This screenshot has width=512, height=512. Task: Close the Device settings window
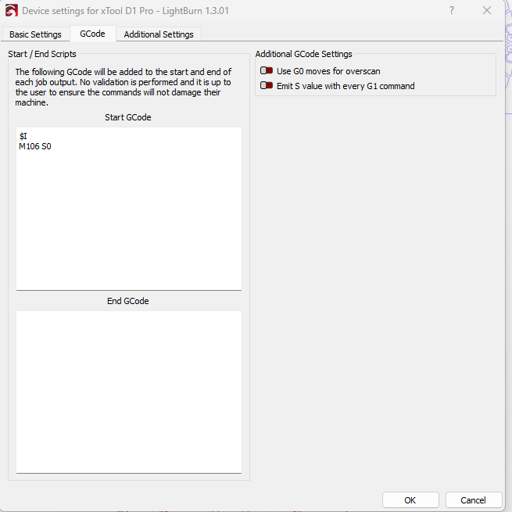(487, 10)
